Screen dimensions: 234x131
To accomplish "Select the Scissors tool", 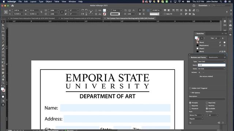I will (x=3, y=59).
